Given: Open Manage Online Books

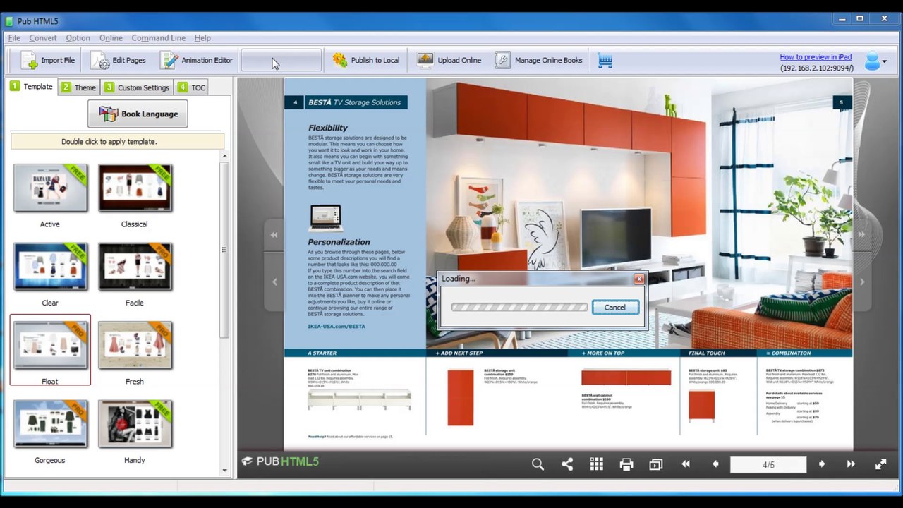Looking at the screenshot, I should tap(539, 60).
